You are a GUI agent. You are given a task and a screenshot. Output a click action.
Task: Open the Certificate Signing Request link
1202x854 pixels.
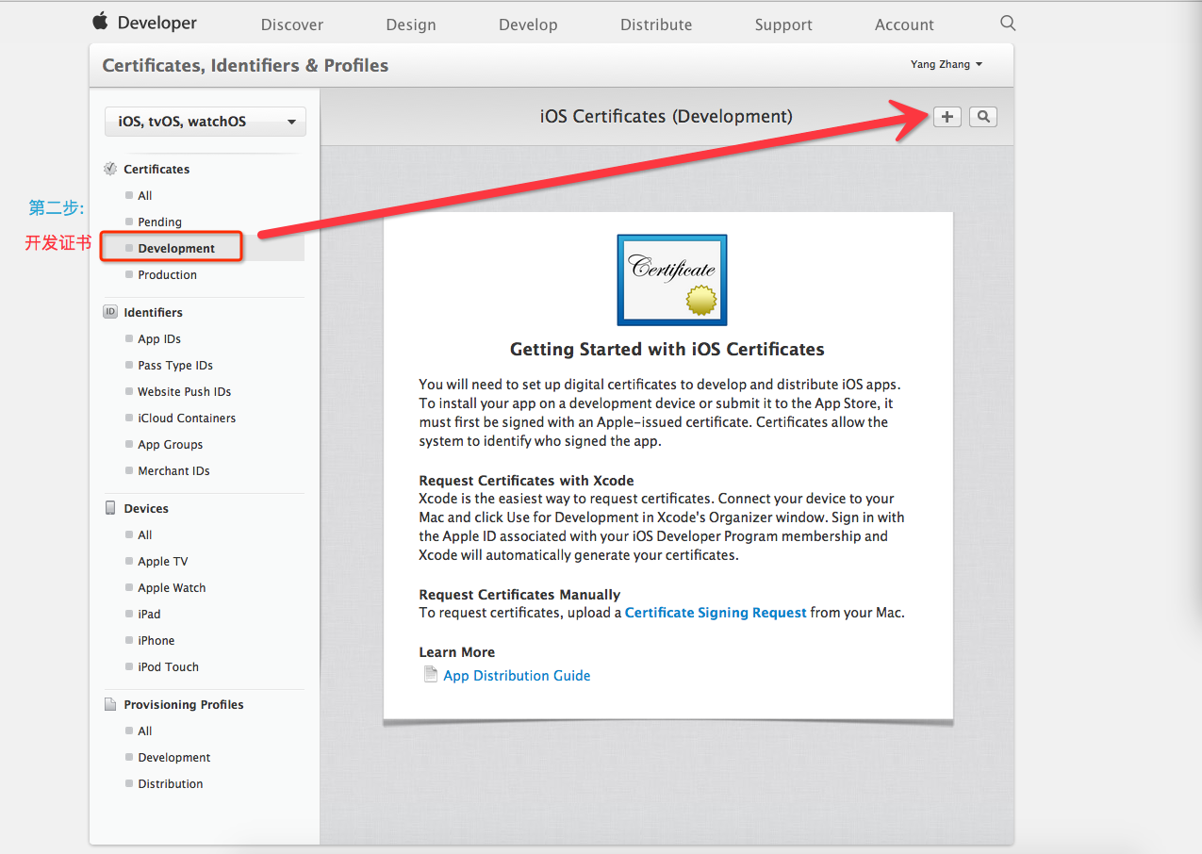click(716, 613)
